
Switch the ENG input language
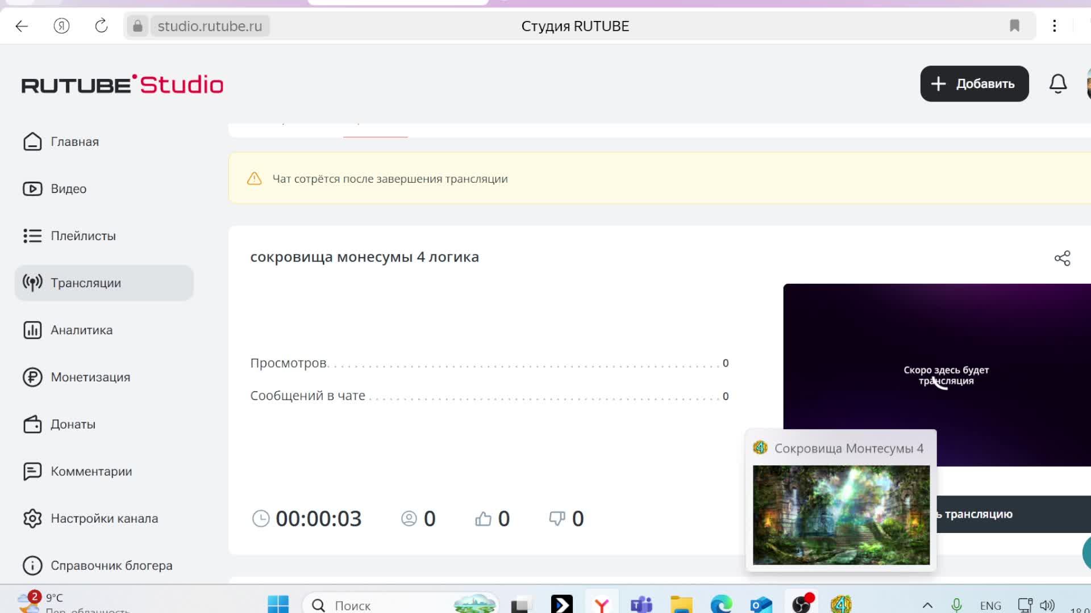click(x=990, y=606)
